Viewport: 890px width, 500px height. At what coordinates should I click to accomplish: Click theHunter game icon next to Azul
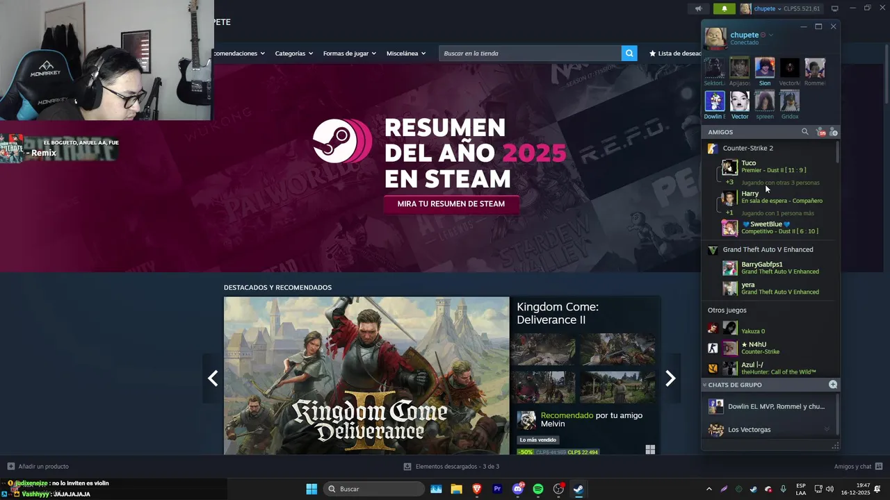713,368
